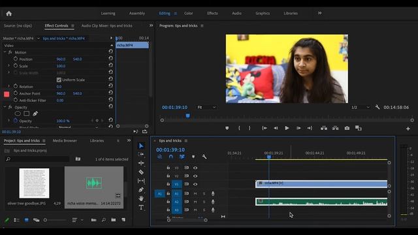Toggle animation stopwatch for Scale
The image size is (418, 235).
[x=16, y=66]
